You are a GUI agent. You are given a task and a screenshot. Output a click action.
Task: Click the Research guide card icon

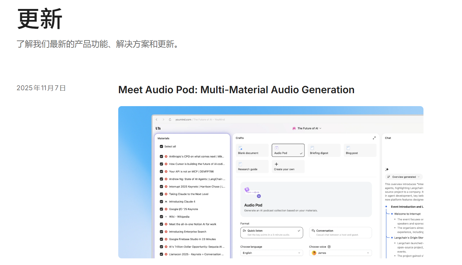pos(240,164)
